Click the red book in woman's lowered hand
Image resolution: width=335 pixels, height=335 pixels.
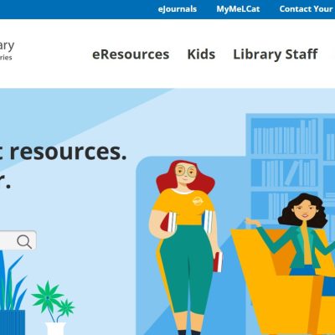click(x=218, y=262)
